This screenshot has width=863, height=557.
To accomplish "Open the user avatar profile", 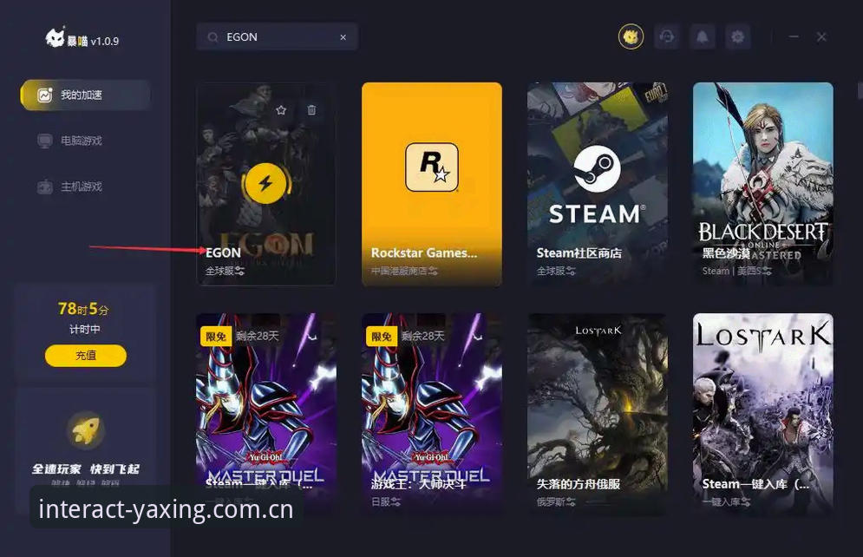I will pyautogui.click(x=631, y=37).
